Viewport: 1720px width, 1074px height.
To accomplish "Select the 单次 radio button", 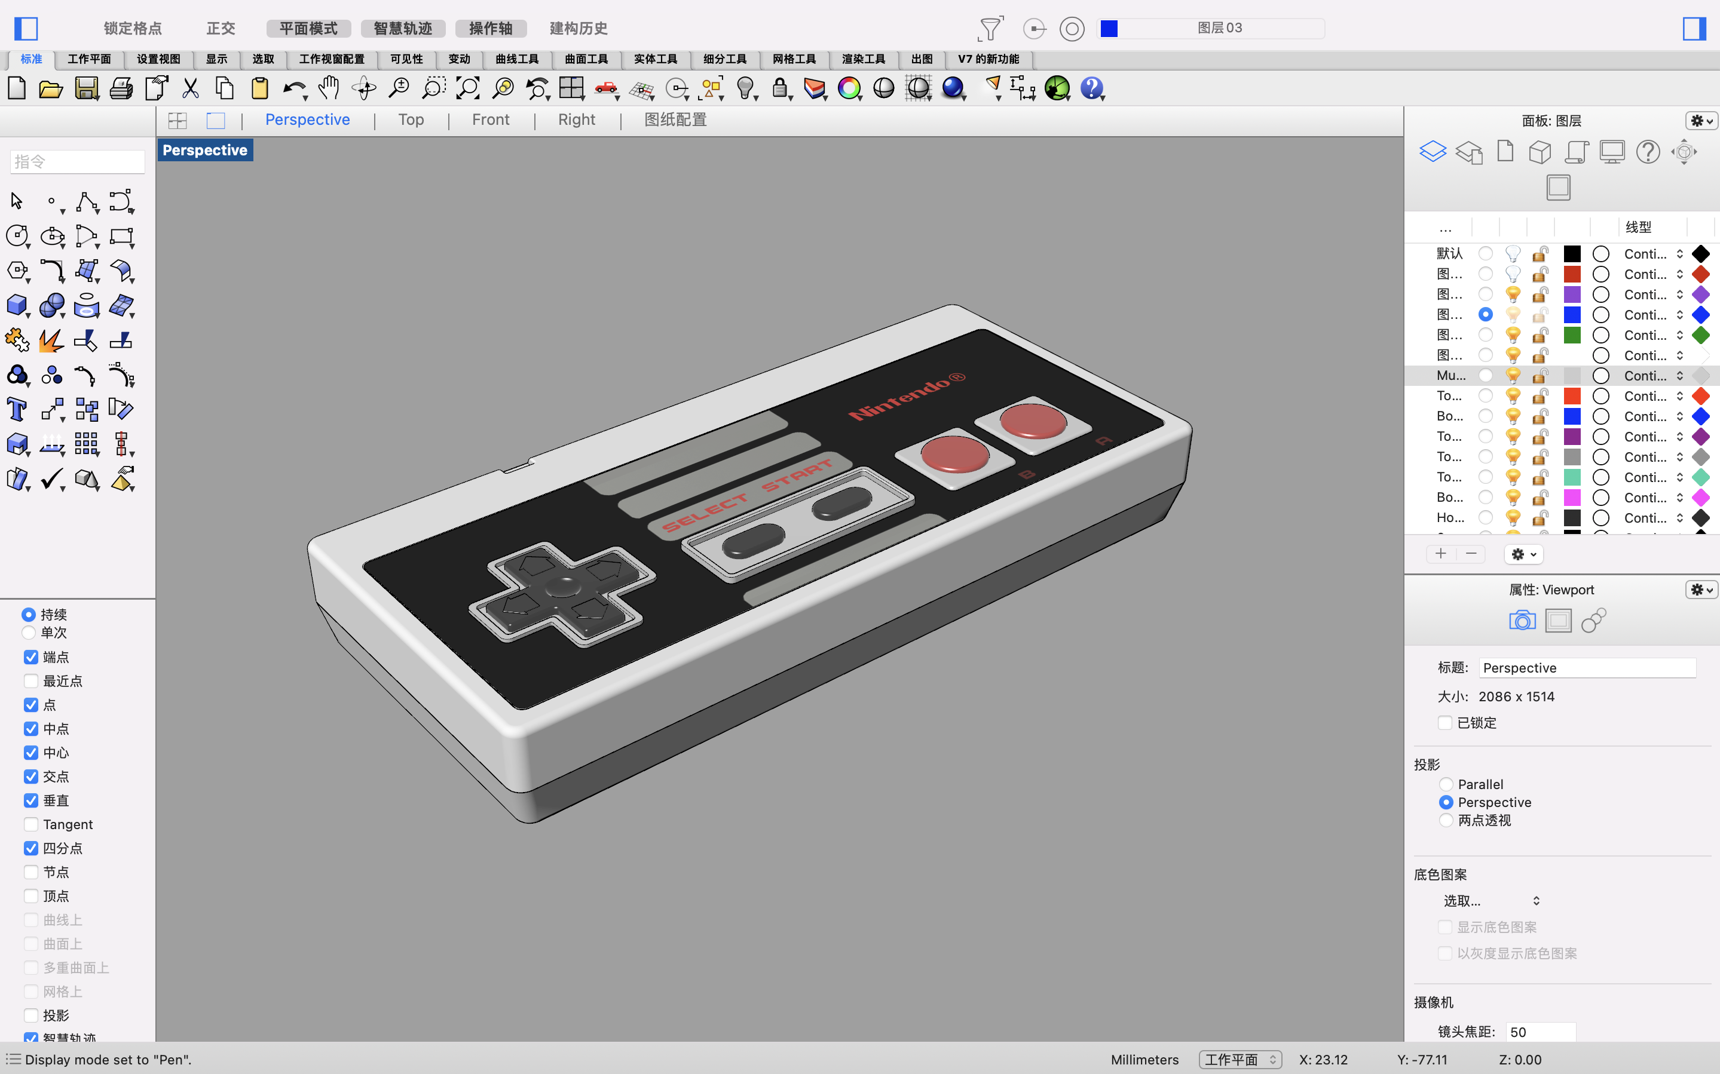I will click(x=29, y=632).
